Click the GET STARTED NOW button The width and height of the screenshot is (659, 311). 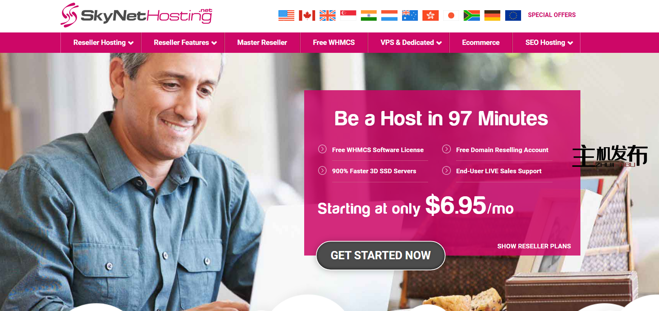(x=381, y=256)
